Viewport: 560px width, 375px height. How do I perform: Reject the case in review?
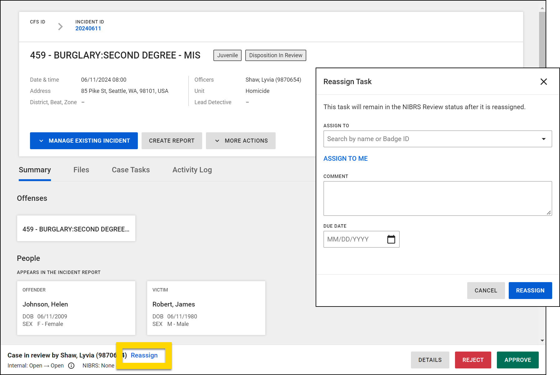[x=473, y=360]
